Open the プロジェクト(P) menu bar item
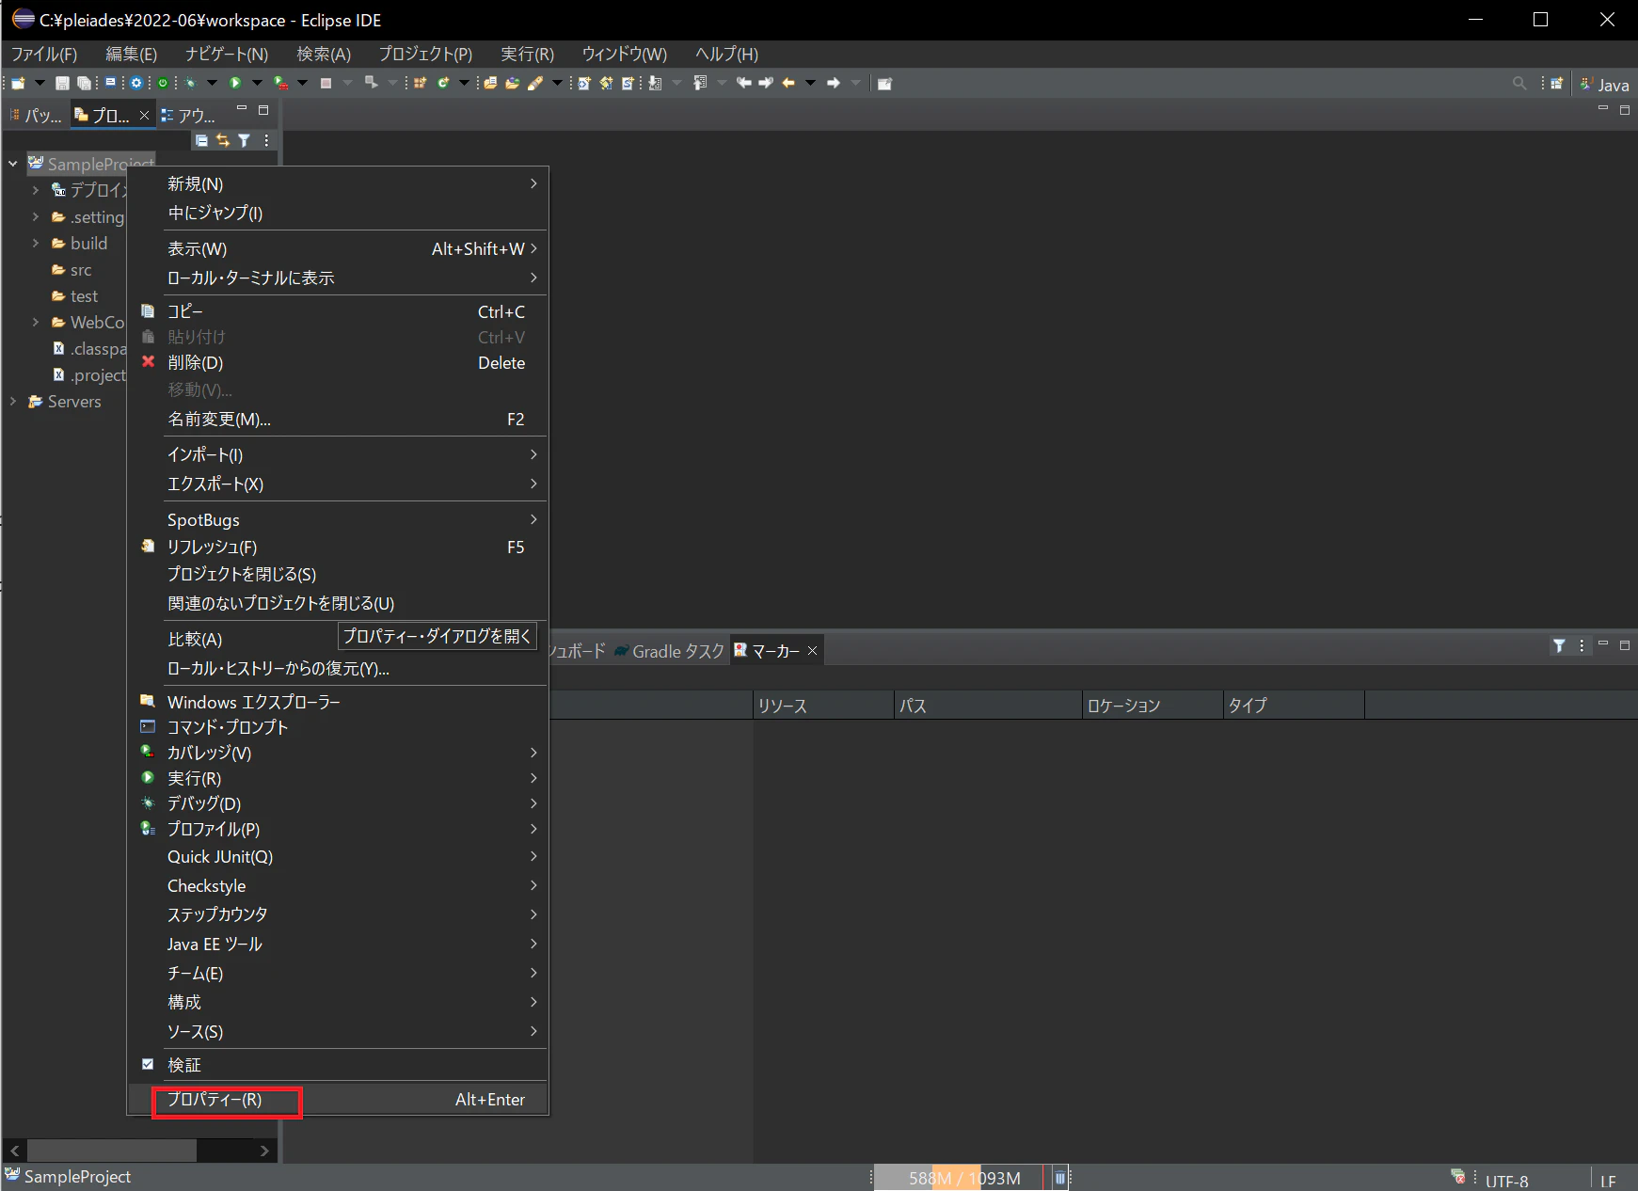Viewport: 1638px width, 1191px height. pyautogui.click(x=425, y=54)
